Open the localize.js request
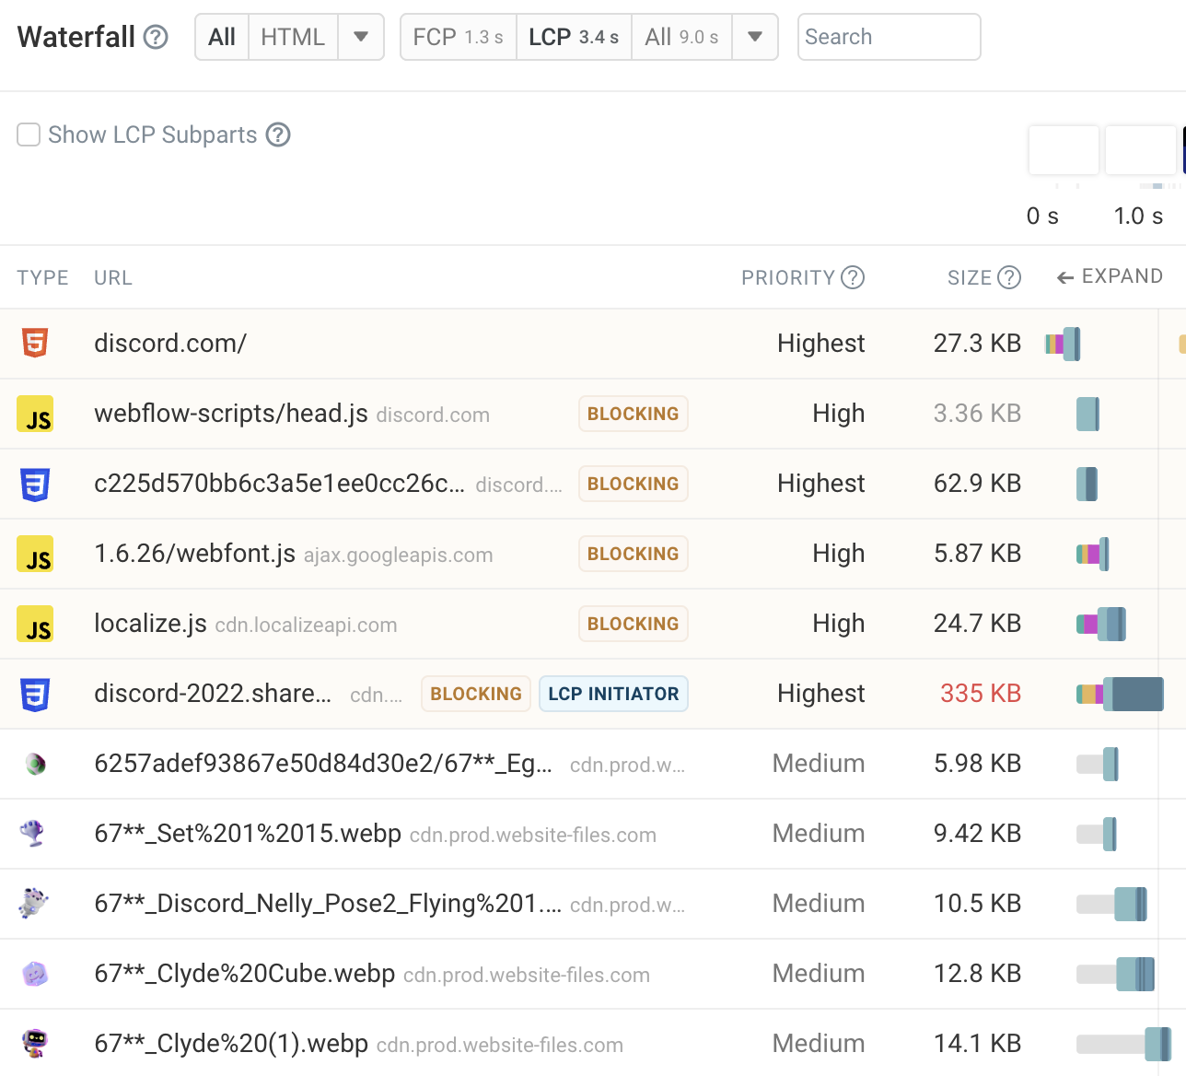This screenshot has width=1186, height=1076. (593, 624)
